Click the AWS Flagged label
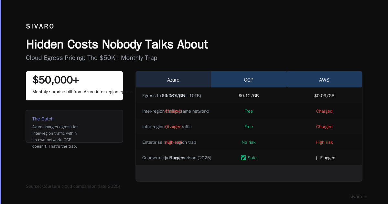 pyautogui.click(x=328, y=158)
